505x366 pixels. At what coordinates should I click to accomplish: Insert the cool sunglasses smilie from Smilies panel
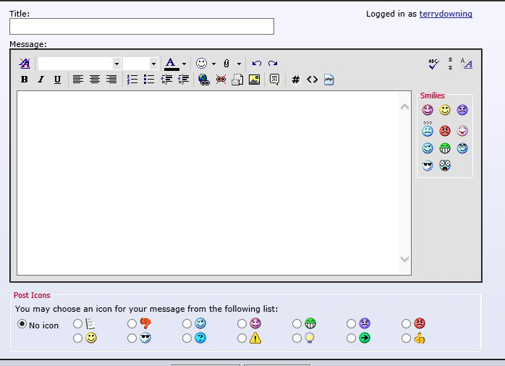tap(428, 166)
